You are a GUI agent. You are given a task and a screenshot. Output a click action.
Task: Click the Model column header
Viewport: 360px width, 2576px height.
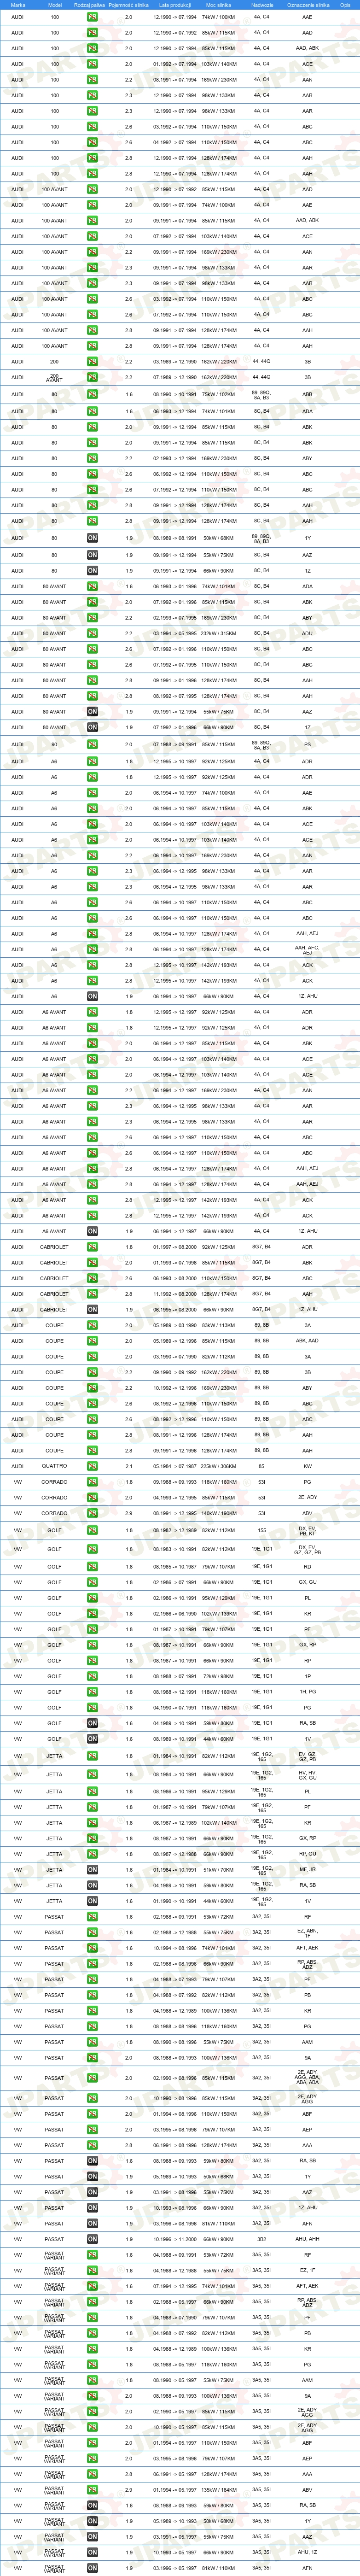54,5
